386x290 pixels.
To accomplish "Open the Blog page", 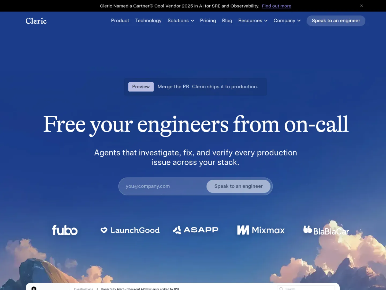I will point(227,21).
